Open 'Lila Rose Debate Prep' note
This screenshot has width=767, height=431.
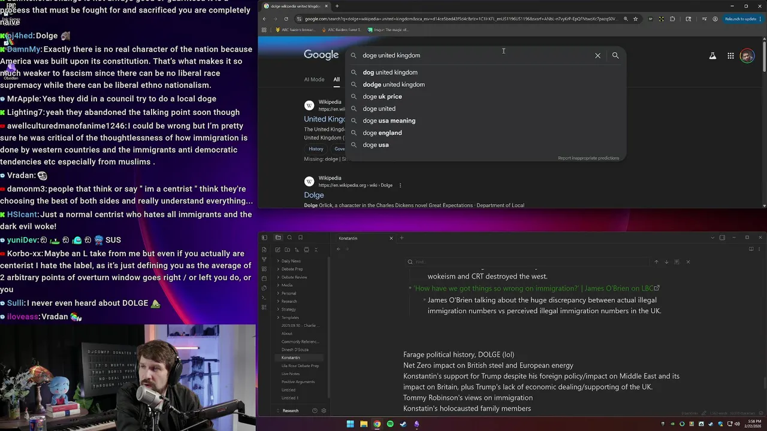(300, 366)
